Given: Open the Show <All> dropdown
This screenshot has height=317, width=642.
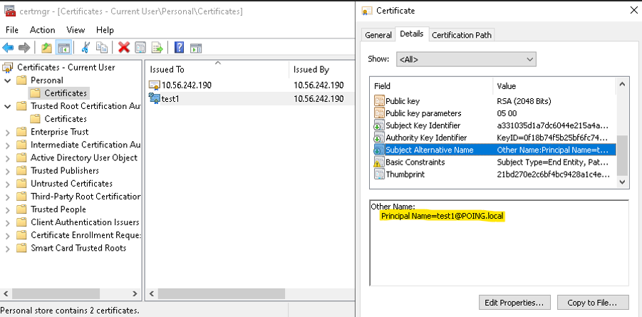Looking at the screenshot, I should click(x=466, y=59).
